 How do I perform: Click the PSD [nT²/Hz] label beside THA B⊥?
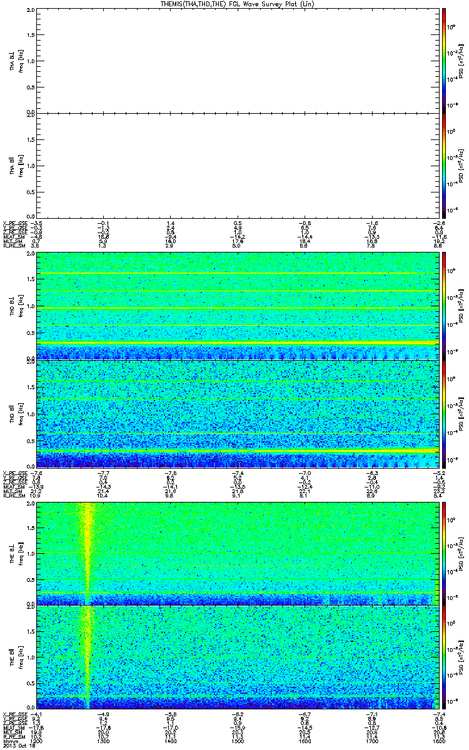[x=462, y=61]
